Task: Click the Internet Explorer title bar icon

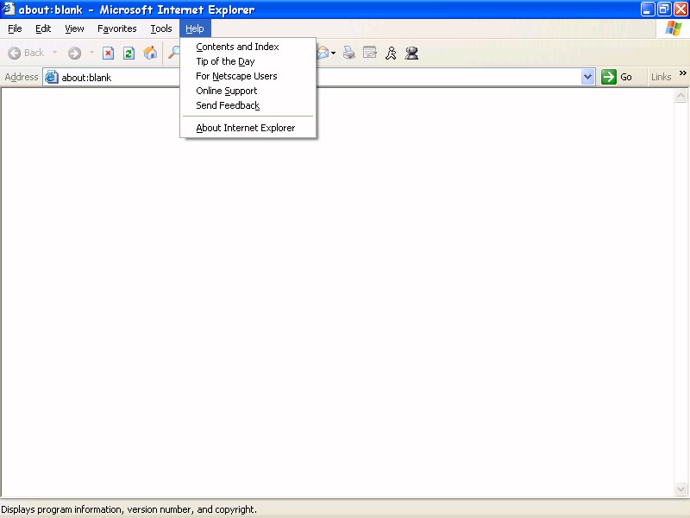Action: pos(9,9)
